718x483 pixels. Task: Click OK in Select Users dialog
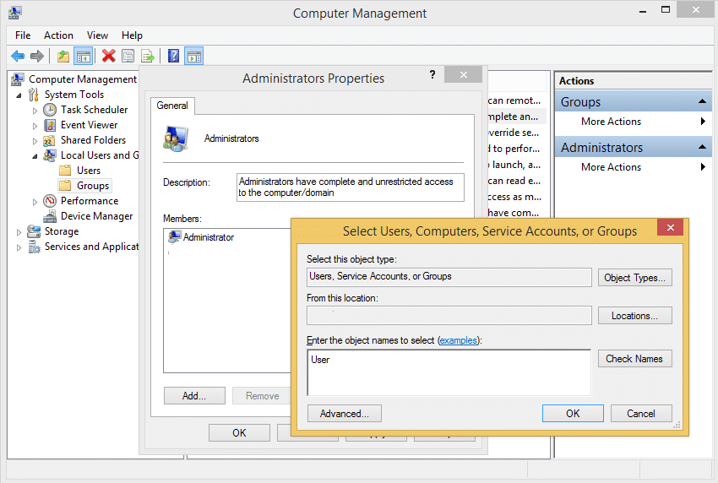click(x=573, y=414)
